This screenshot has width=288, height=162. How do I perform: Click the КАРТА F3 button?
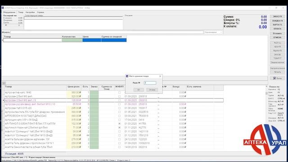(x=277, y=25)
